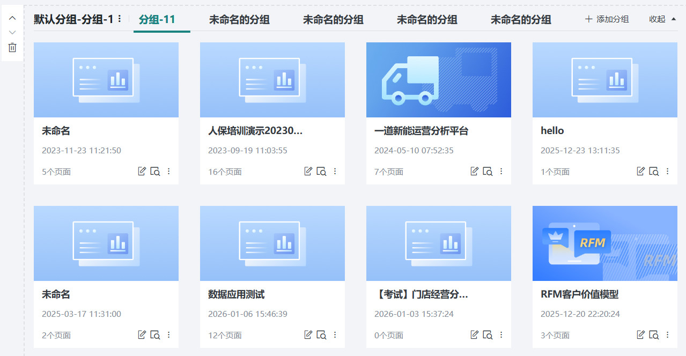Image resolution: width=686 pixels, height=356 pixels.
Task: Click more options dots on 人保培训演示 card
Action: click(335, 170)
